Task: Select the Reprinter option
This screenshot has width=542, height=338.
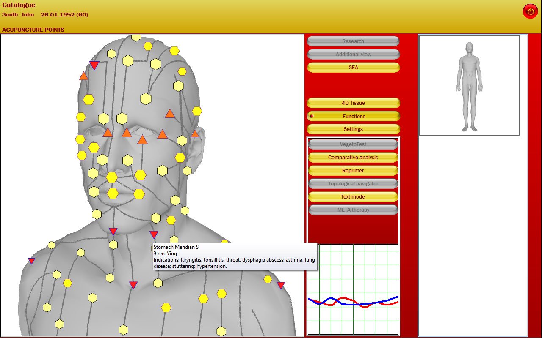Action: coord(353,171)
